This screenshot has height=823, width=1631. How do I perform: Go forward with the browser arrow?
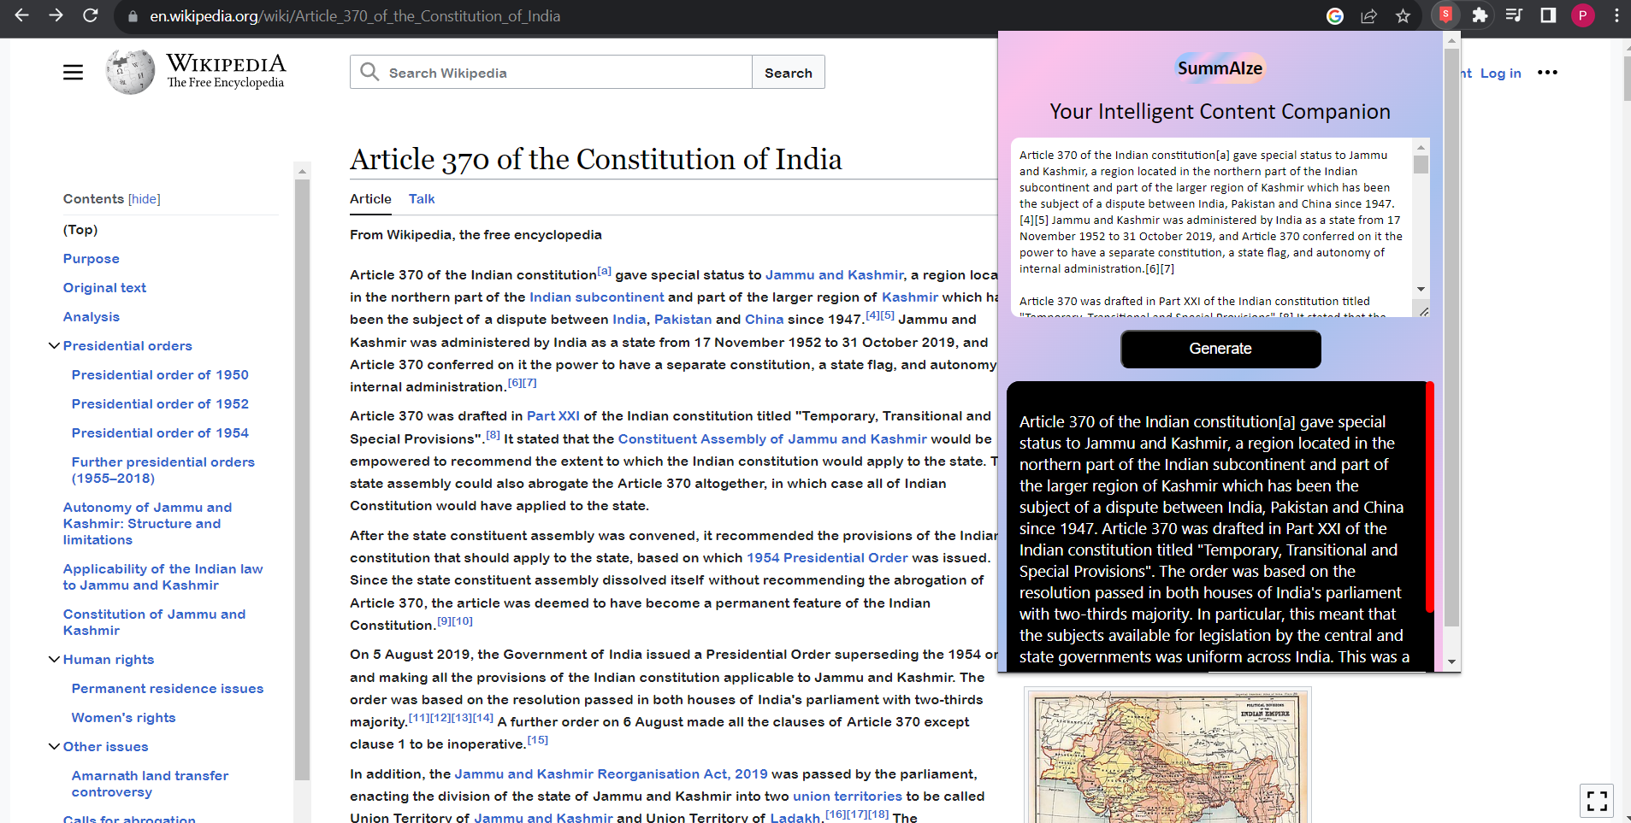click(56, 15)
